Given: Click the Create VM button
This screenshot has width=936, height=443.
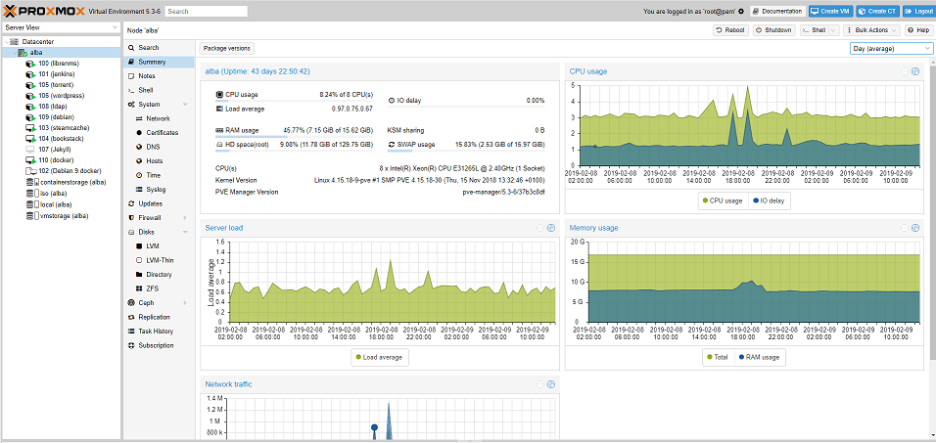Looking at the screenshot, I should coord(830,12).
